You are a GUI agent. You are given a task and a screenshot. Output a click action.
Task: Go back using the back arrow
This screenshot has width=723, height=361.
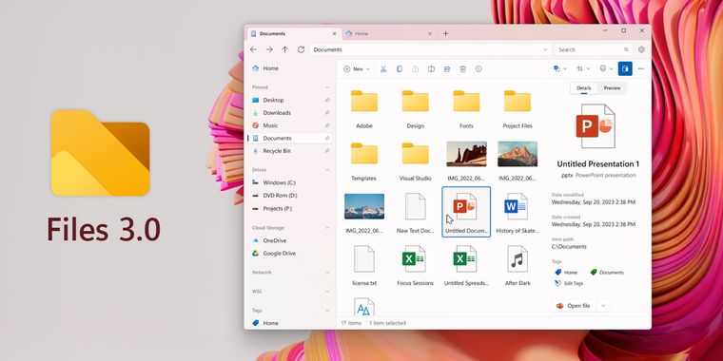click(x=253, y=49)
